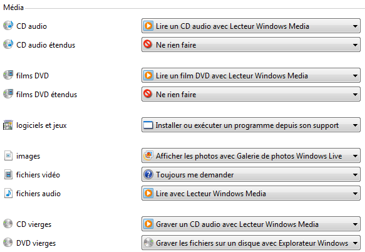The image size is (365, 252).
Task: Click the images file icon
Action: pos(8,155)
